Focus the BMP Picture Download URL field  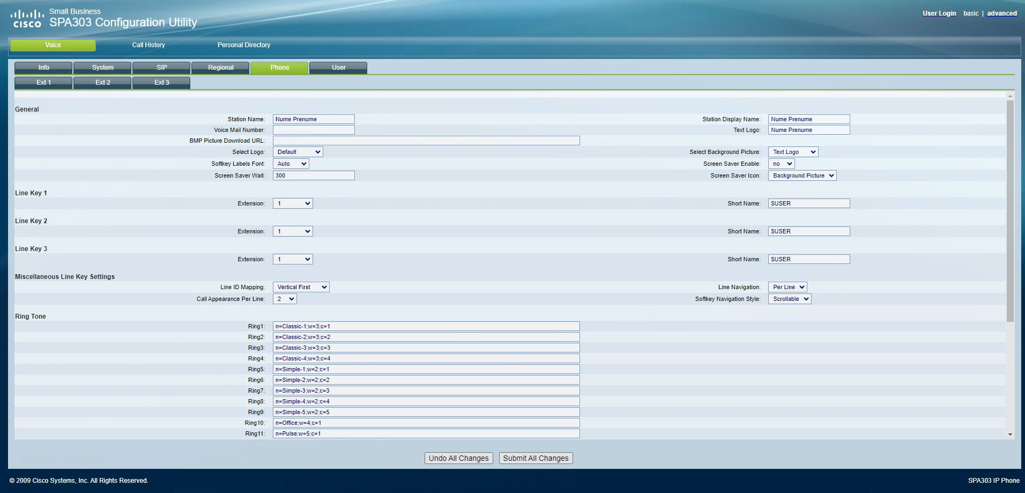[x=426, y=141]
